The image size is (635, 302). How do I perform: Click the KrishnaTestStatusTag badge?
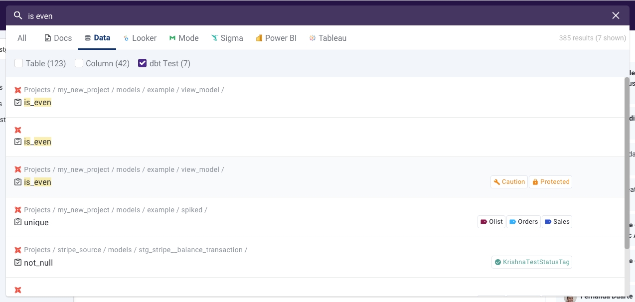532,262
